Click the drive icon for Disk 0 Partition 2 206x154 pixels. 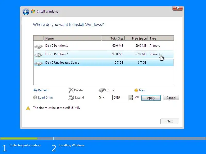point(38,55)
